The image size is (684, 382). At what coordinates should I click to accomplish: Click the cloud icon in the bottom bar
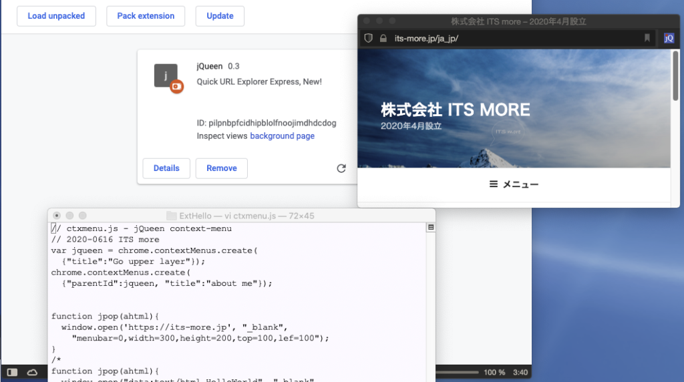click(x=32, y=372)
